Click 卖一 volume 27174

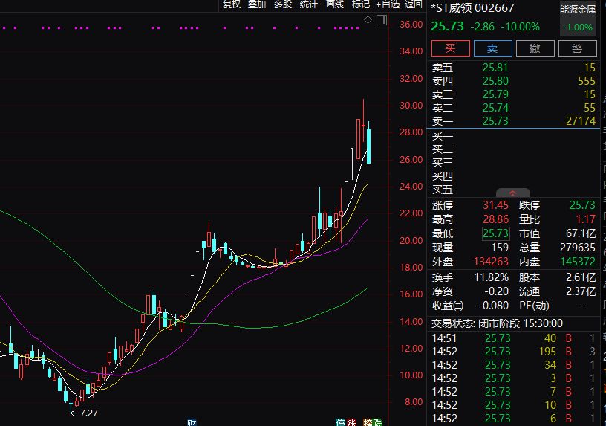pyautogui.click(x=581, y=121)
